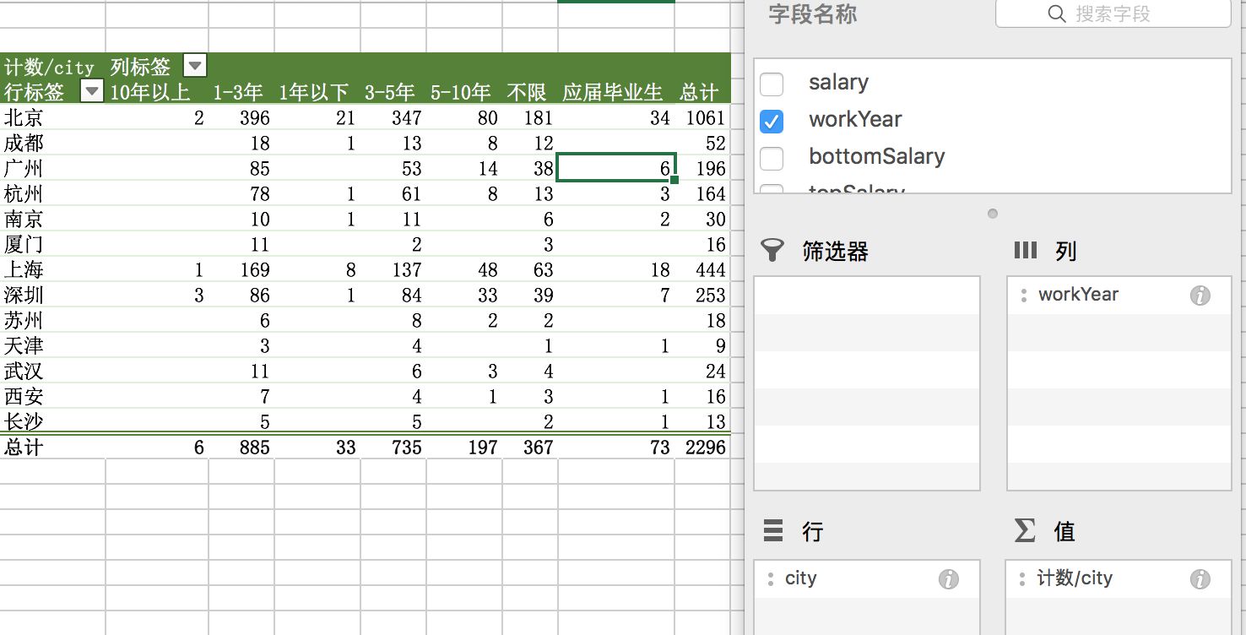Check the bottomSalary field checkbox

click(772, 158)
